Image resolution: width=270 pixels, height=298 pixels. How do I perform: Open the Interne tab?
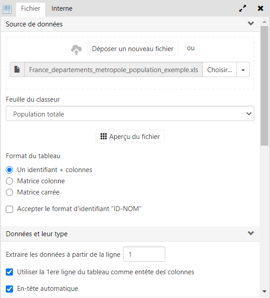coord(62,9)
